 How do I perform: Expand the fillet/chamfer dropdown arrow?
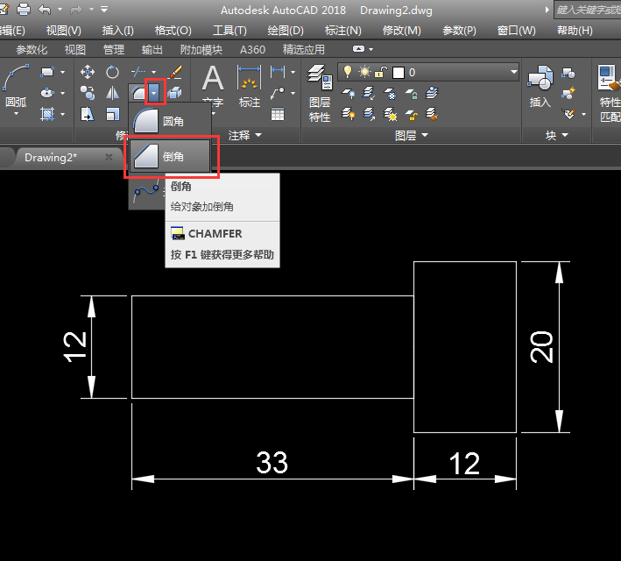[x=155, y=91]
